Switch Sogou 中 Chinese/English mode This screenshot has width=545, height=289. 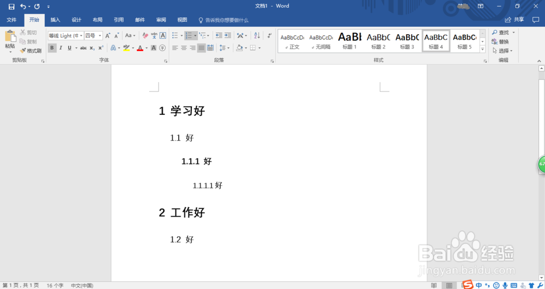click(x=479, y=285)
